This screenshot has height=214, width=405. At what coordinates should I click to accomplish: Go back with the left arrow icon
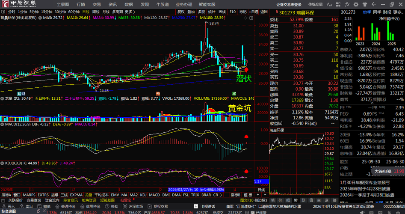tap(373, 4)
